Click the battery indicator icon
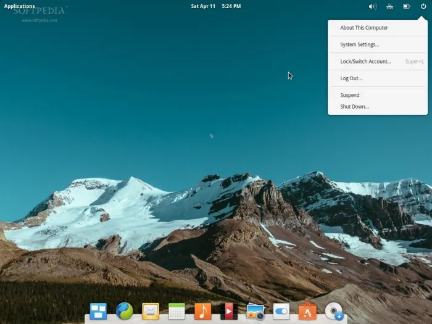The height and width of the screenshot is (324, 432). [x=407, y=6]
